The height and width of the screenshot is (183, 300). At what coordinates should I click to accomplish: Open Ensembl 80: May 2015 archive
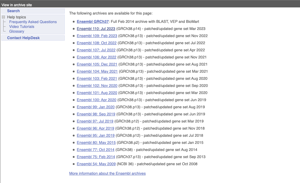coord(96,143)
